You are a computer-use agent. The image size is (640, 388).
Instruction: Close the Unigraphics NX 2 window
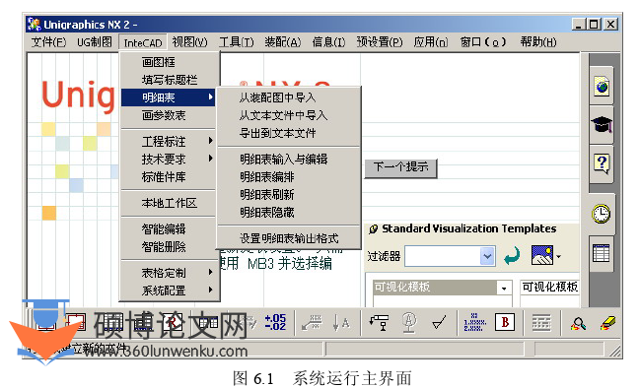[x=610, y=25]
